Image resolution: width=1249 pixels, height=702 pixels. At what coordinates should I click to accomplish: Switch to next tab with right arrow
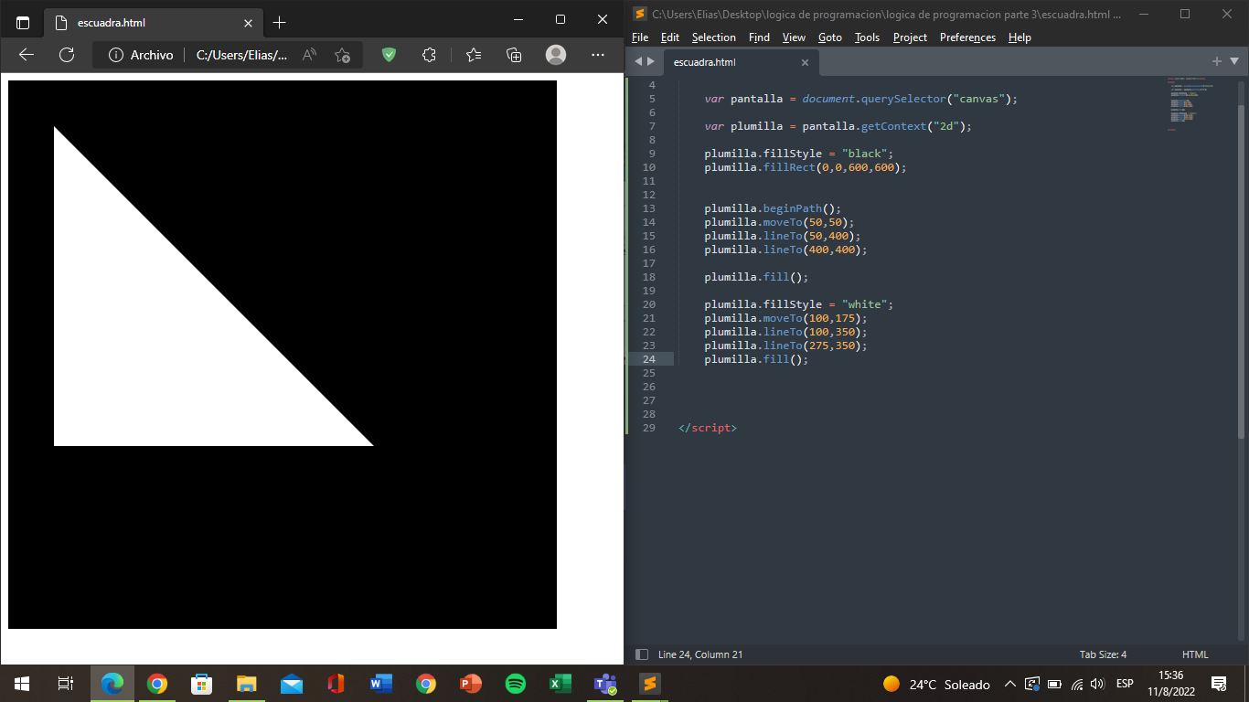pos(651,61)
